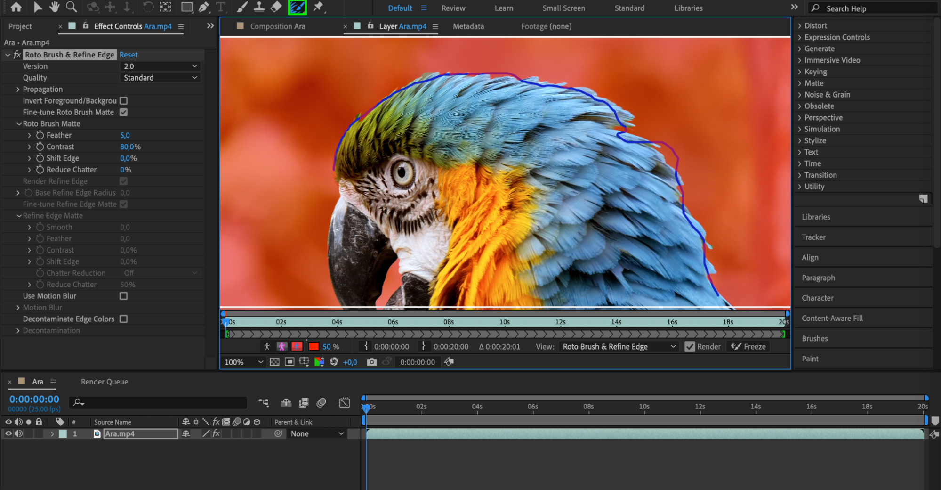The height and width of the screenshot is (490, 941).
Task: Switch to the Composition Ara tab
Action: (277, 26)
